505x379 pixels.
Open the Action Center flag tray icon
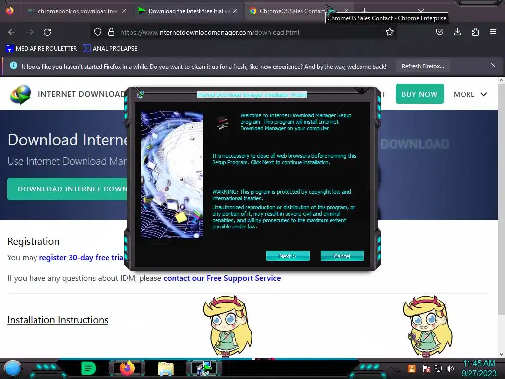pos(426,368)
